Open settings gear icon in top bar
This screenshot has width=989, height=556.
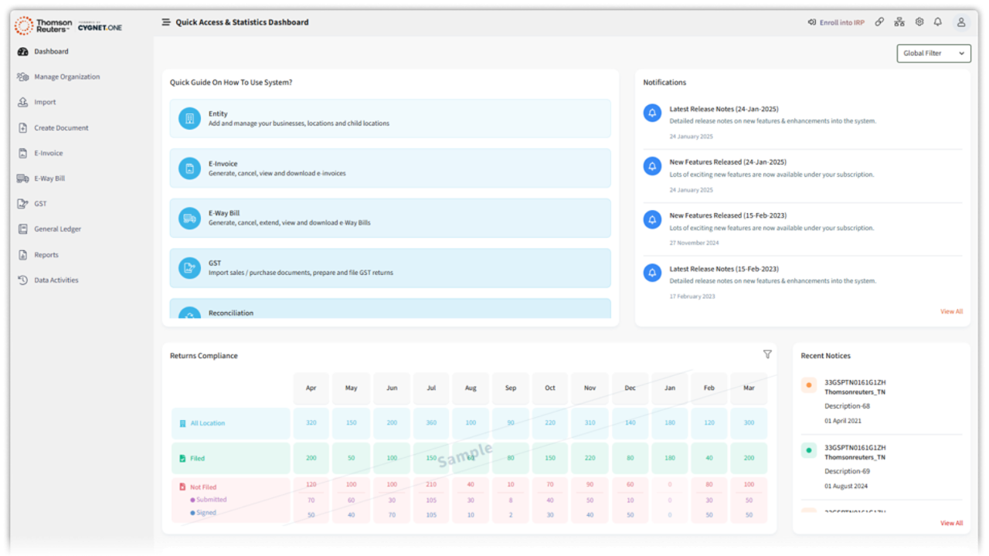pos(919,22)
